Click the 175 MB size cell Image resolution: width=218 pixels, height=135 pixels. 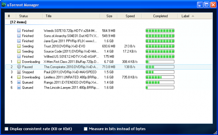tap(109, 56)
